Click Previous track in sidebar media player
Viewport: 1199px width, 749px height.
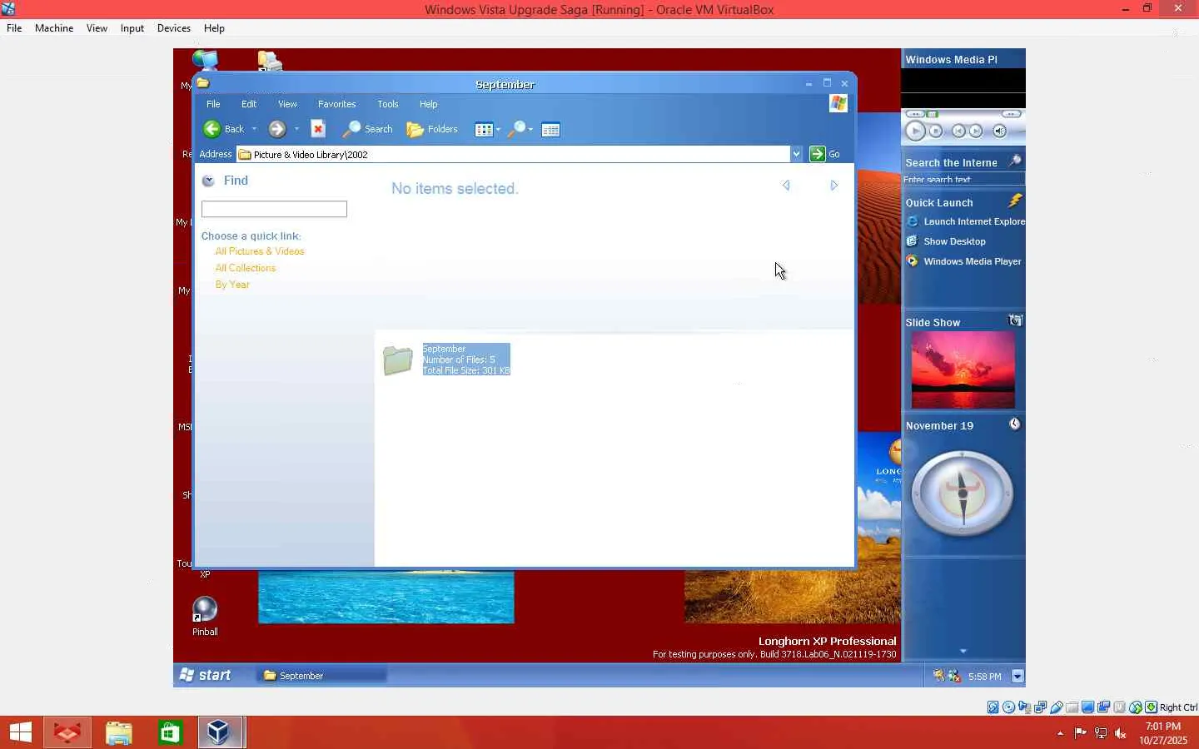tap(958, 131)
